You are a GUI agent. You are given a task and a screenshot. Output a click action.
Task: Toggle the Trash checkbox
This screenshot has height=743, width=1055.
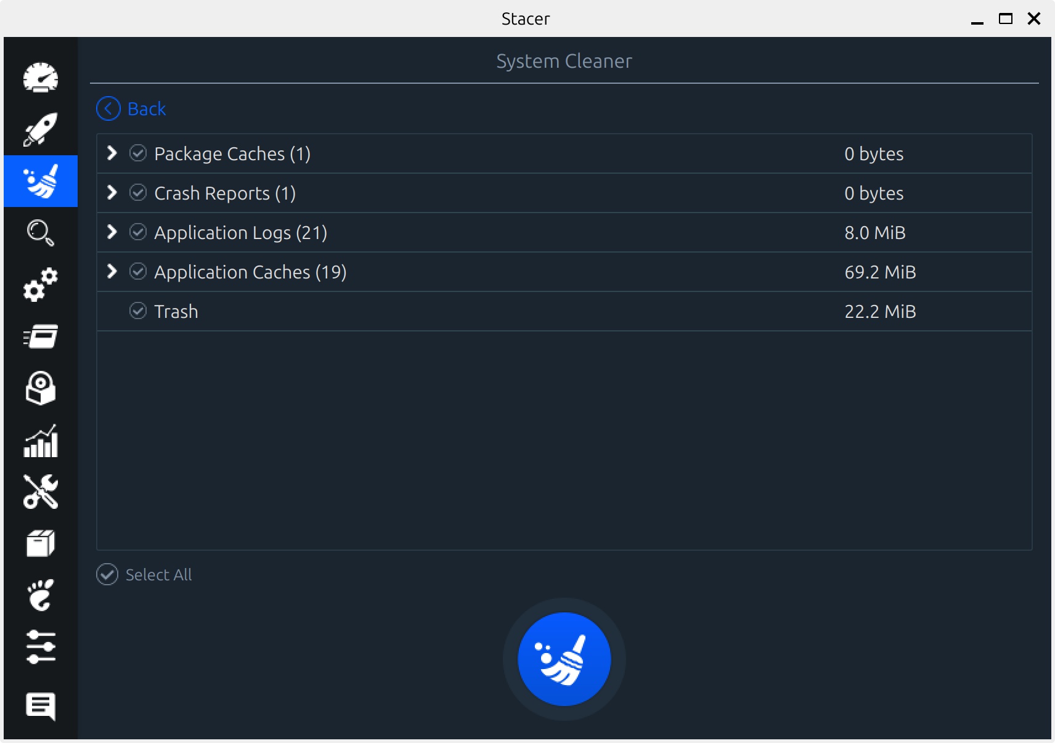tap(138, 311)
